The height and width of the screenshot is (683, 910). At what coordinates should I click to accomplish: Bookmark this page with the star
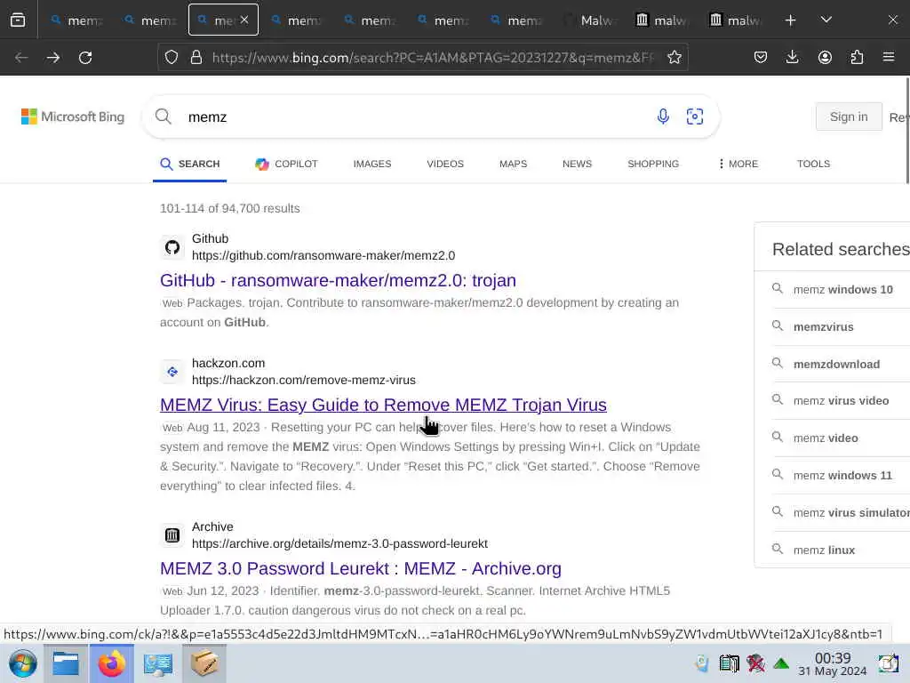coord(674,58)
